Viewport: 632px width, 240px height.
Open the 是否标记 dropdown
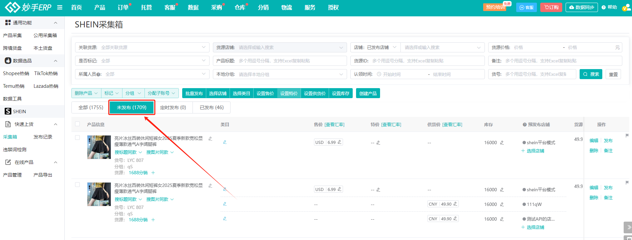coord(142,61)
